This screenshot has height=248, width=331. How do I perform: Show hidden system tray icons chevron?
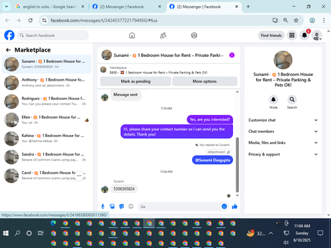coord(271,233)
